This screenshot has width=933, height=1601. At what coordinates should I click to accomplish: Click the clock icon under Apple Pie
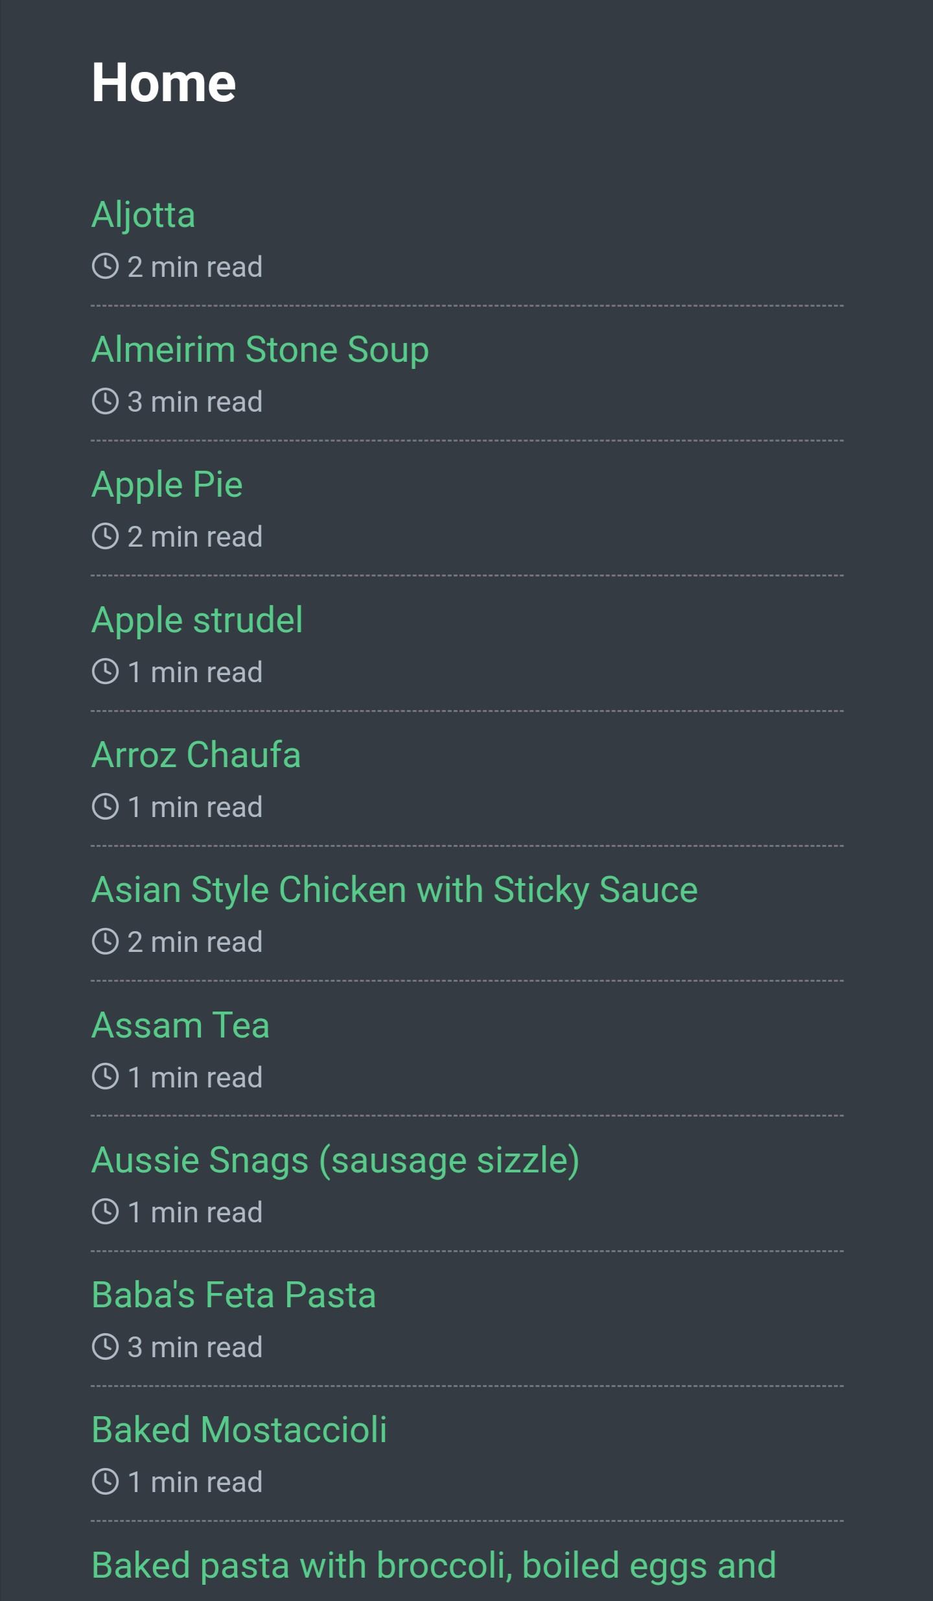(105, 536)
